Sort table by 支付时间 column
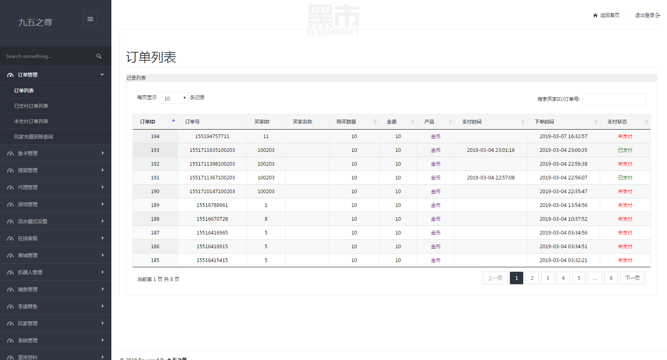Viewport: 667px width, 360px height. click(x=523, y=121)
